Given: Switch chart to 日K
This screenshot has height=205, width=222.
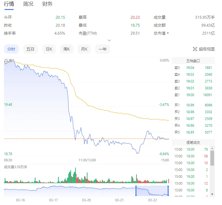Looking at the screenshot, I should 49,49.
